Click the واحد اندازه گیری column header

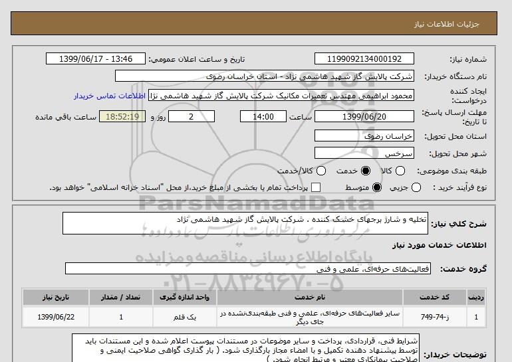[x=184, y=297]
